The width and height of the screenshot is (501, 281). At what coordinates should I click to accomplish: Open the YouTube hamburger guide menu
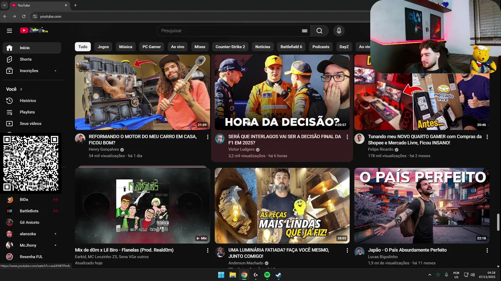[x=9, y=30]
